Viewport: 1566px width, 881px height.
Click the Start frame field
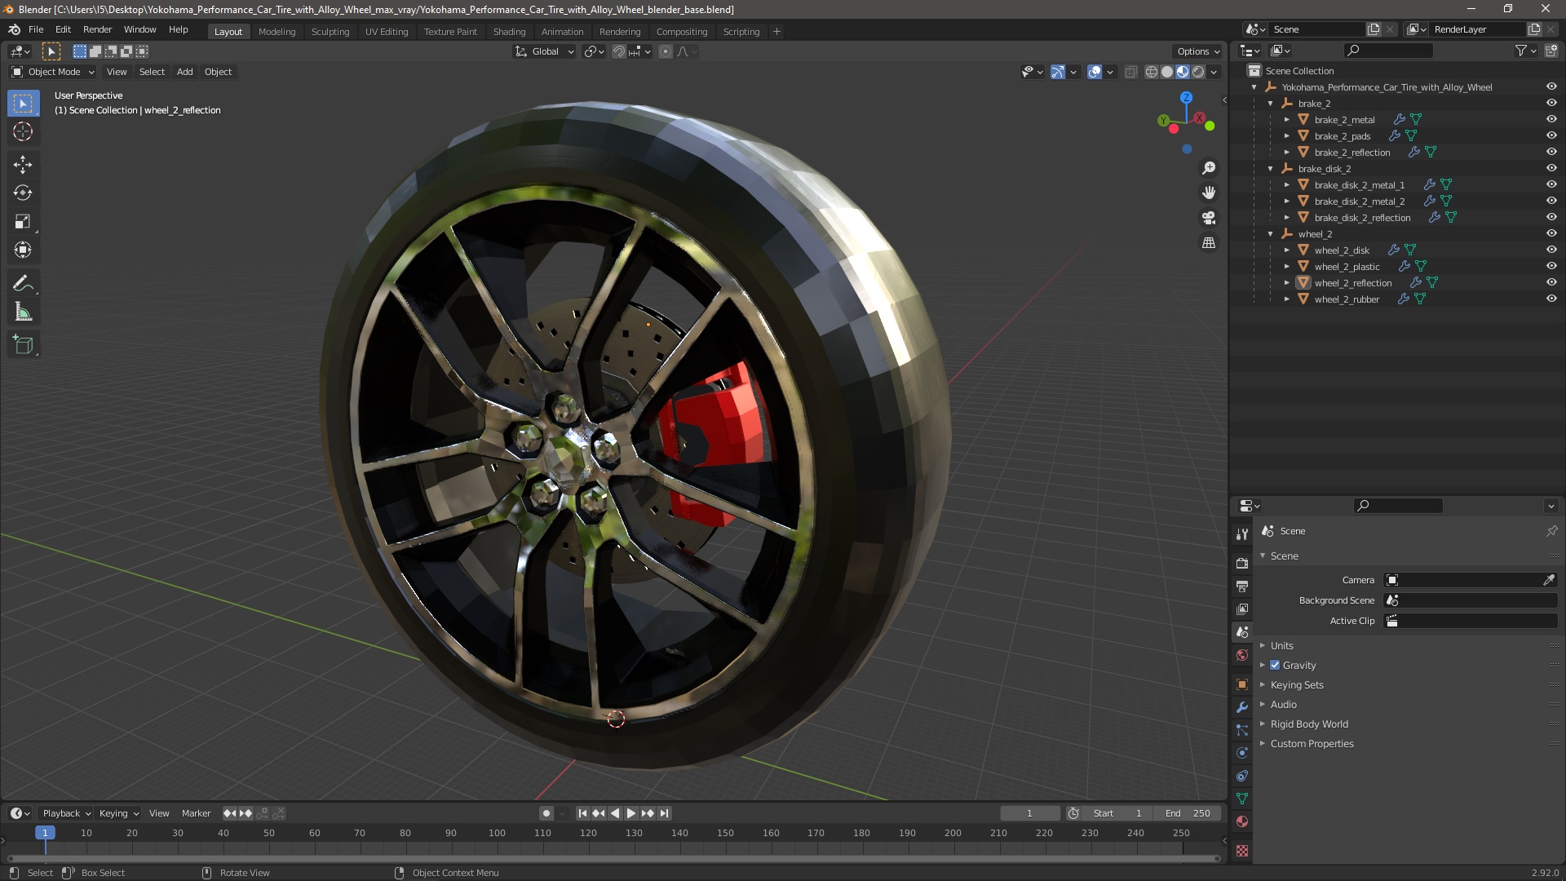tap(1117, 813)
